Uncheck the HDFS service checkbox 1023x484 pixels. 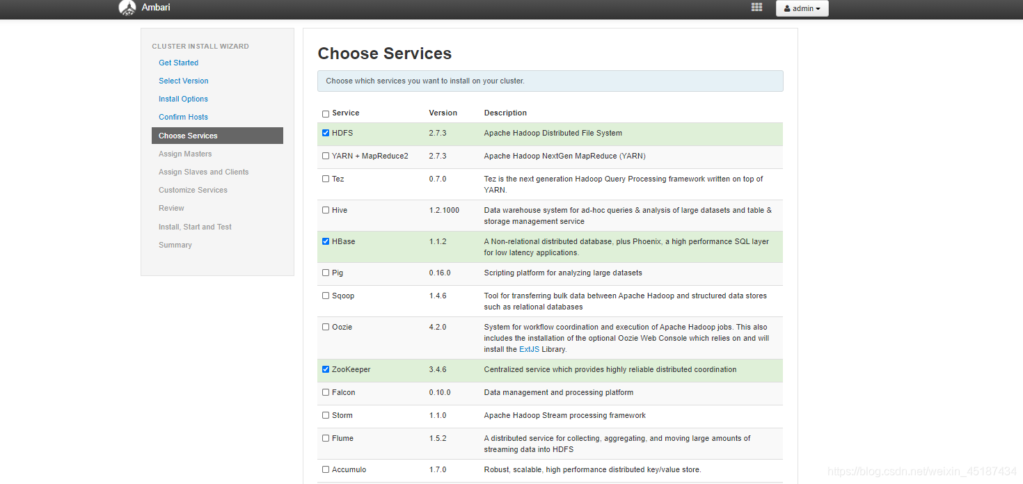coord(326,133)
